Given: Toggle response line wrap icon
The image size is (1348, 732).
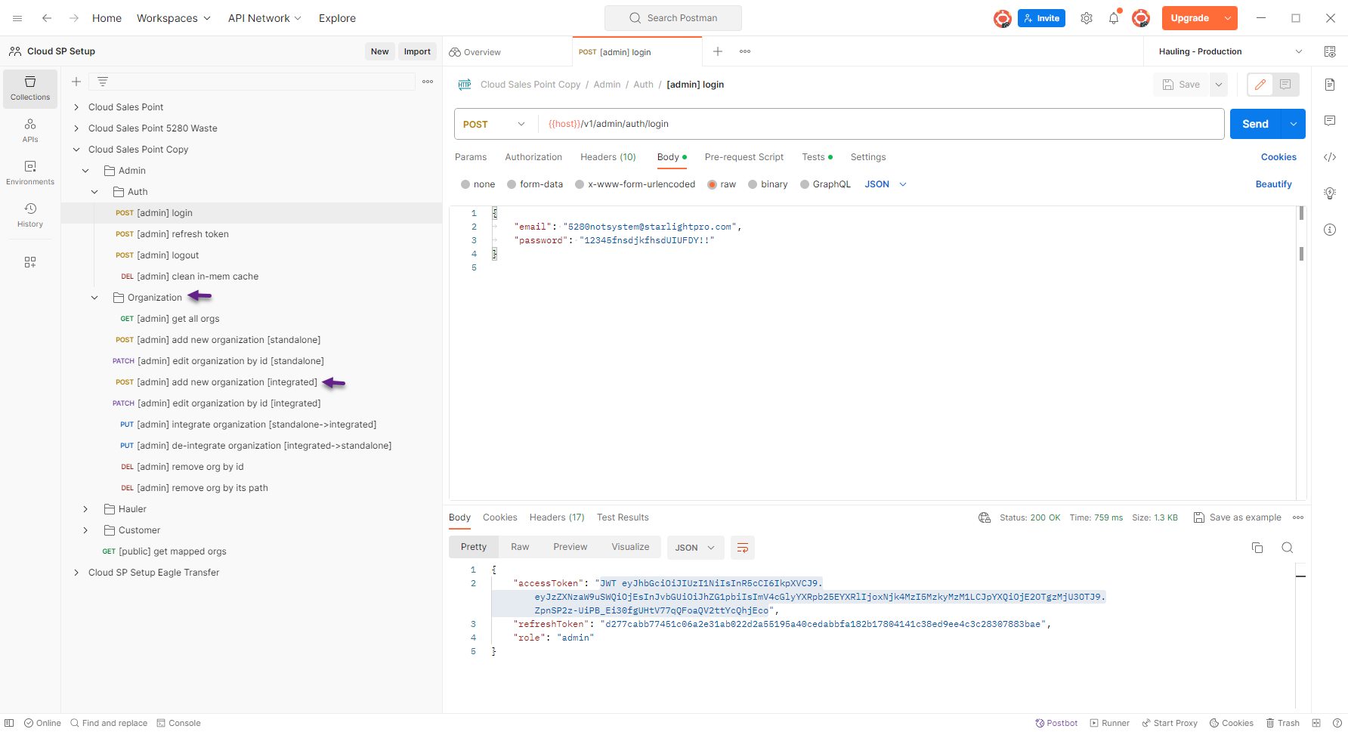Looking at the screenshot, I should click(743, 548).
